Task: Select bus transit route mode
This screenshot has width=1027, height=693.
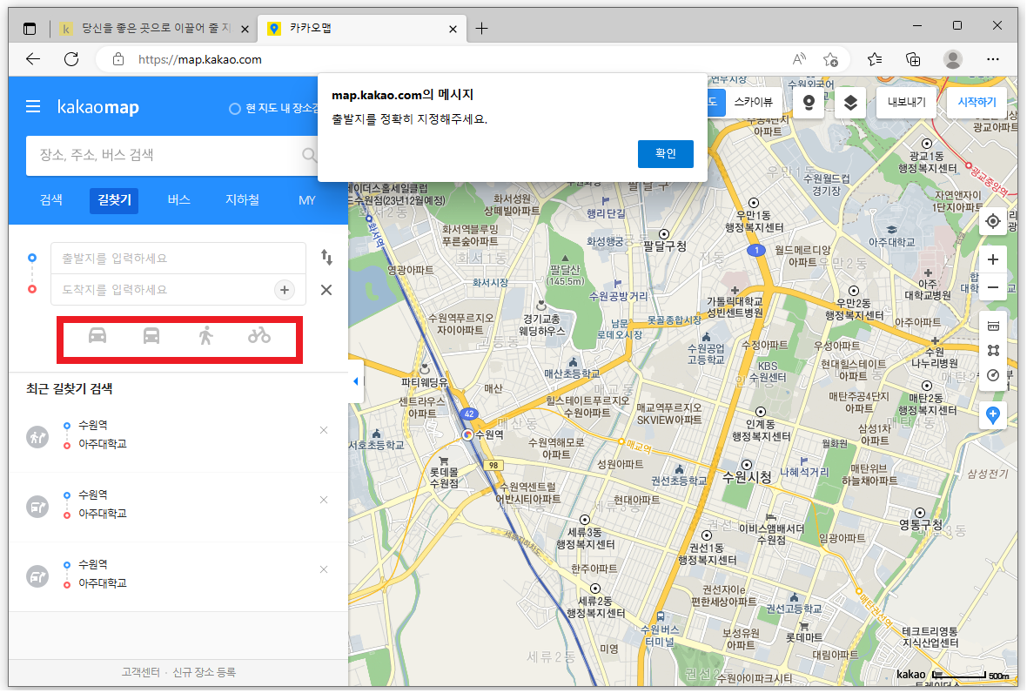Action: click(x=151, y=336)
